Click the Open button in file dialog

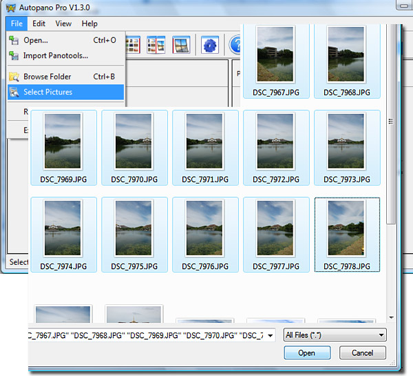pos(307,353)
